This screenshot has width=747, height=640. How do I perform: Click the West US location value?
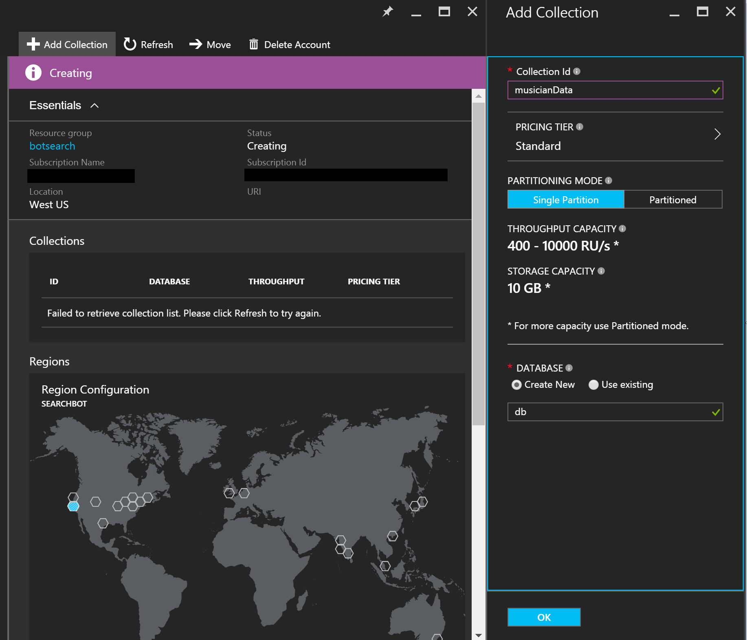pos(49,205)
